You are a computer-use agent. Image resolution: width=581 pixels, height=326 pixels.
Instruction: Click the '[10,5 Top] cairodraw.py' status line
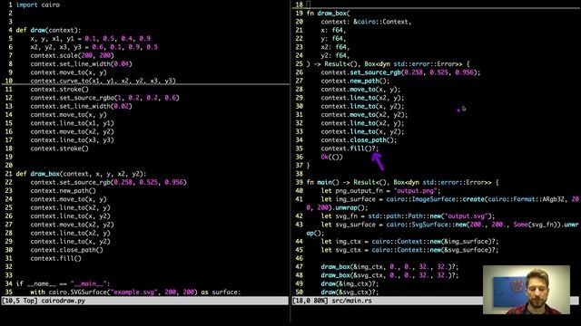[145, 301]
